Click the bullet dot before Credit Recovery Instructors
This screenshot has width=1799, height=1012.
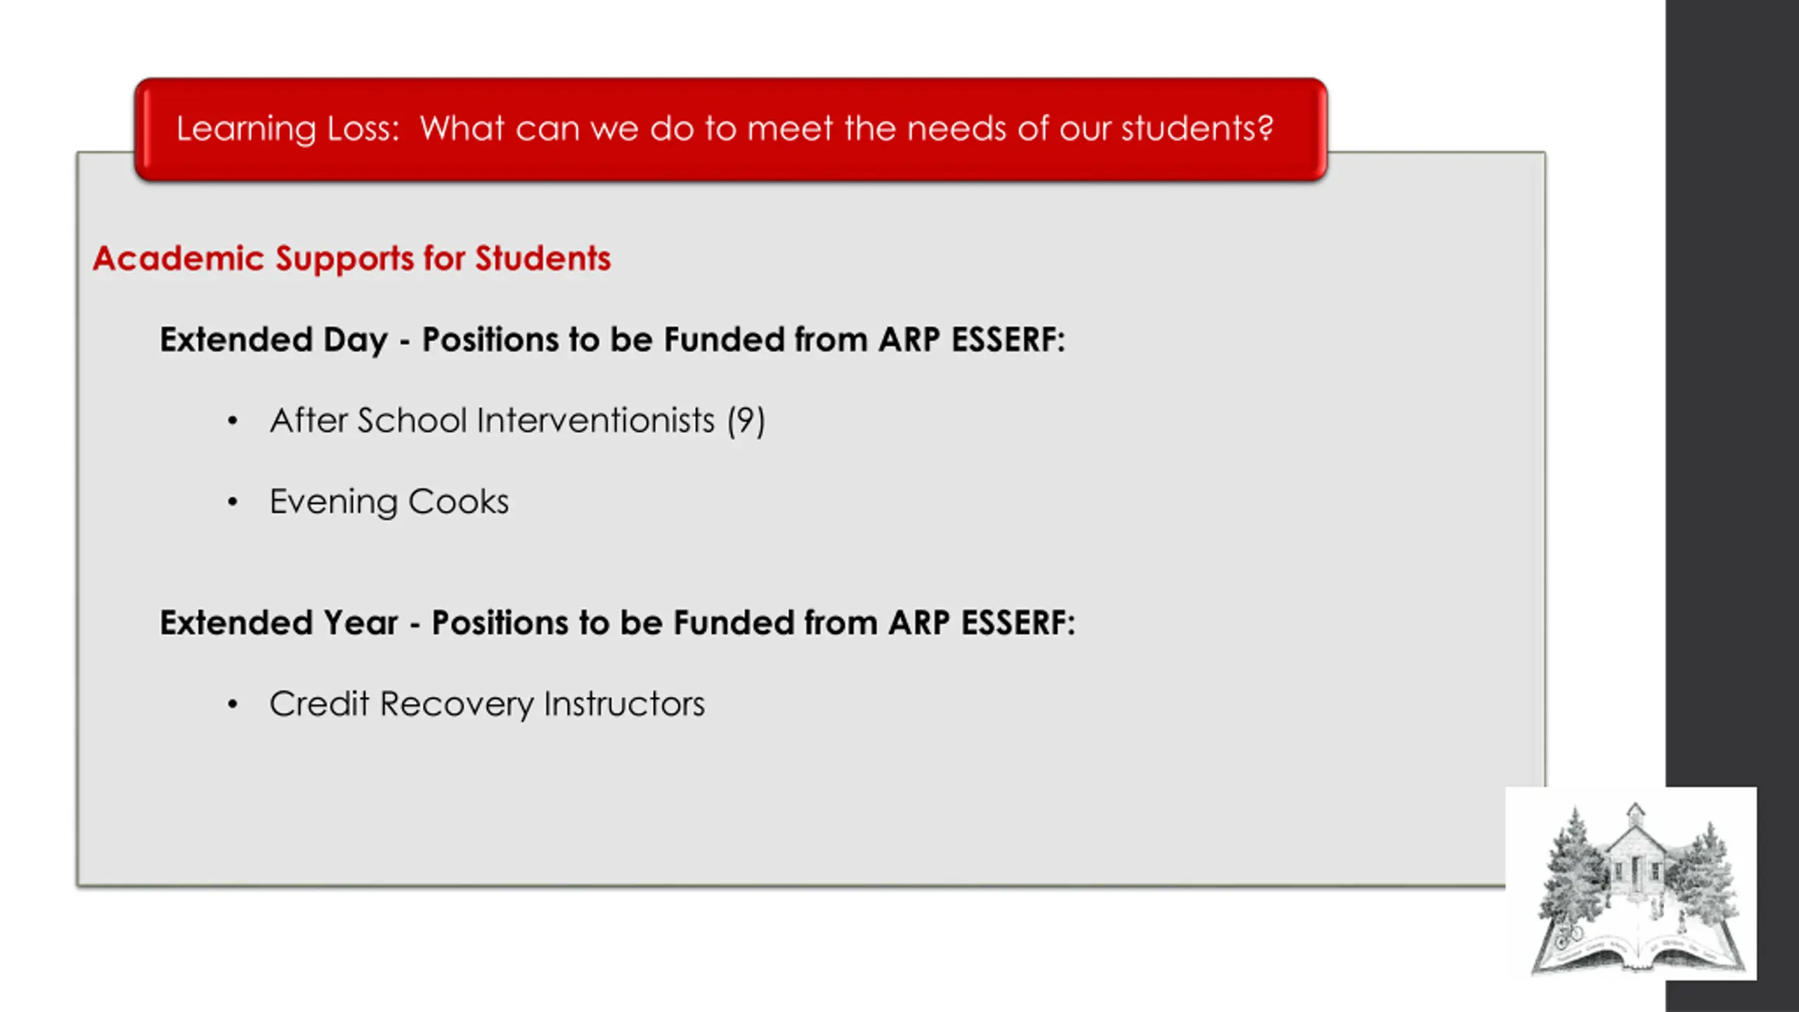click(x=233, y=703)
